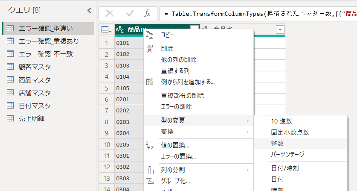Click the 列の分割 icon

pyautogui.click(x=150, y=170)
